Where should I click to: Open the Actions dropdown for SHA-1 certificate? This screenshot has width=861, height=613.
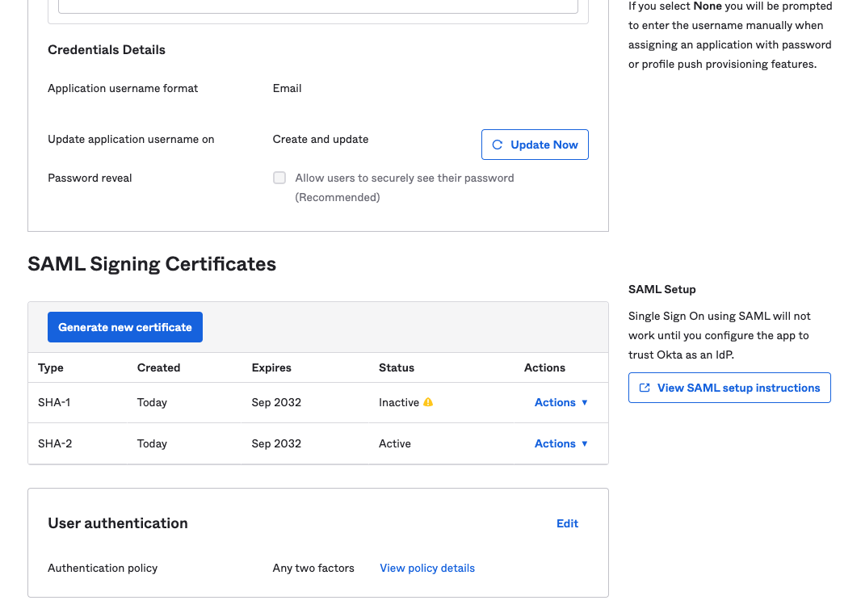pos(555,402)
